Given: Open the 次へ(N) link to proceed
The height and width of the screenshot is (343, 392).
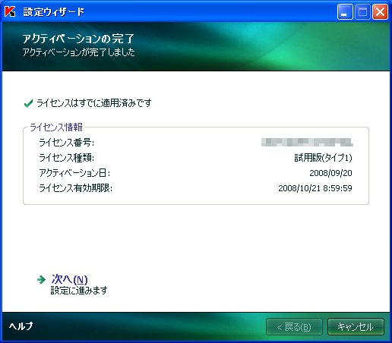Looking at the screenshot, I should [x=70, y=279].
